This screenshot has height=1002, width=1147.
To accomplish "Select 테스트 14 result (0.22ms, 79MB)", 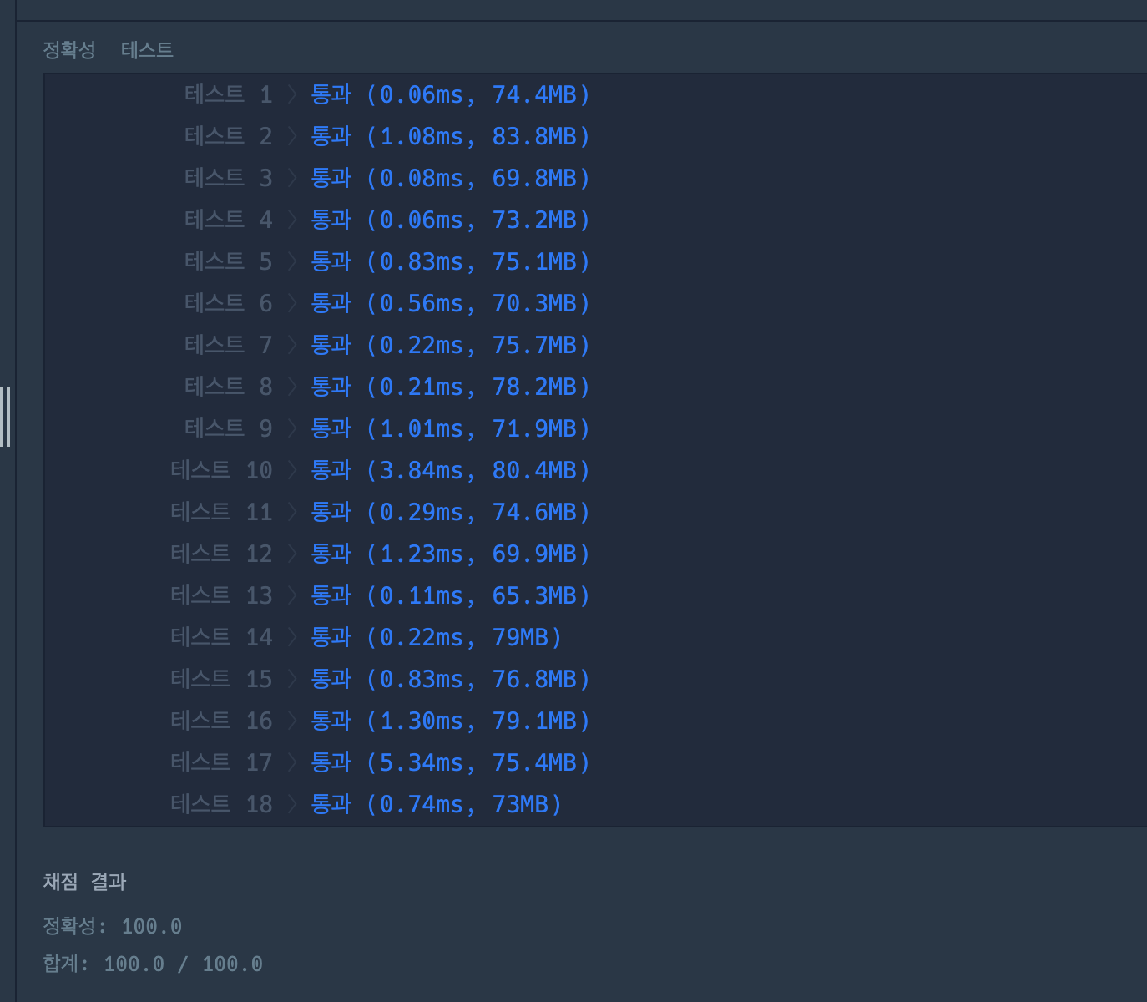I will click(437, 637).
